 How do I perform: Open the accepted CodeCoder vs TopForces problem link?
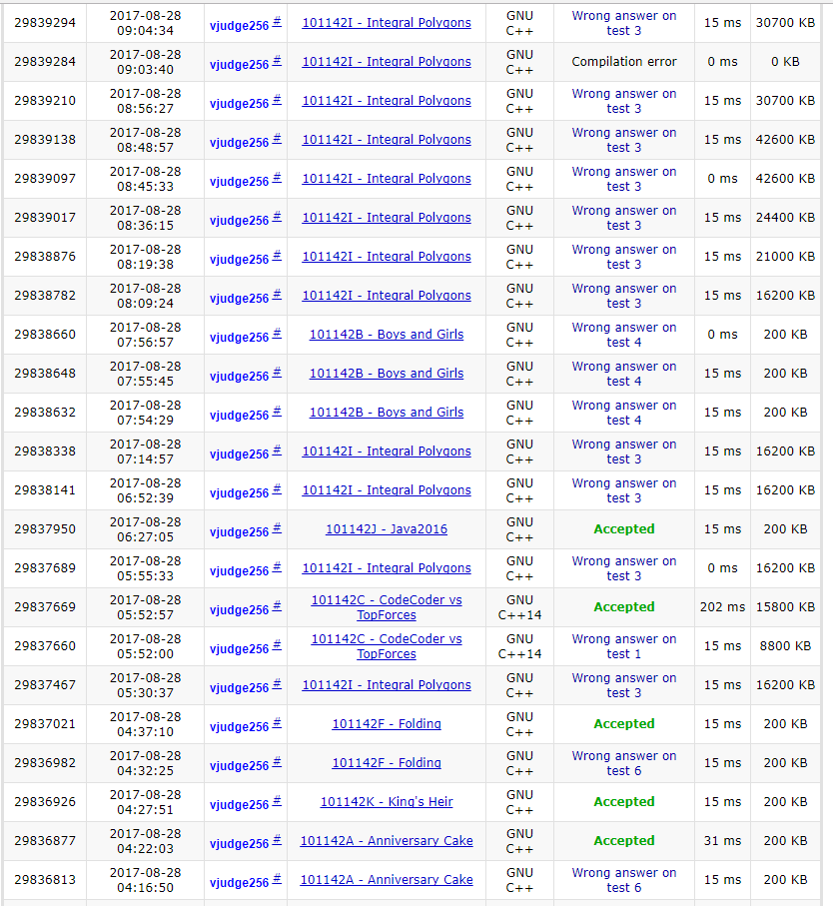(387, 607)
